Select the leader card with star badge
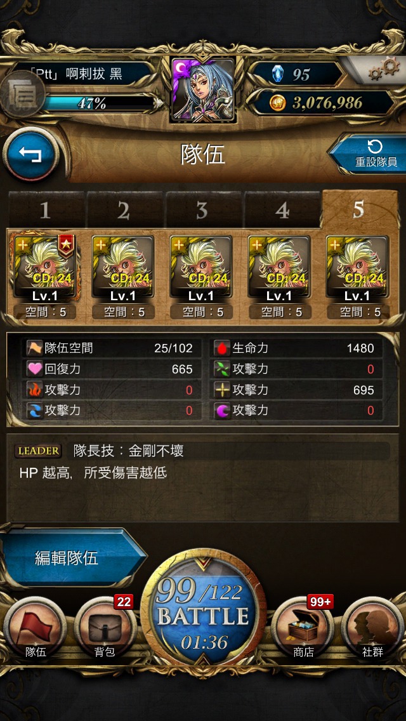This screenshot has height=721, width=406. [x=44, y=268]
